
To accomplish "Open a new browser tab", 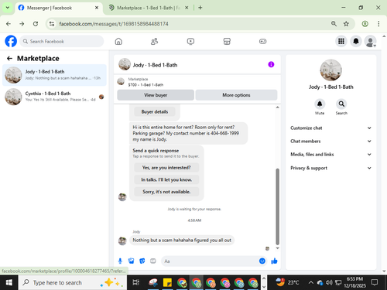I will 200,8.
